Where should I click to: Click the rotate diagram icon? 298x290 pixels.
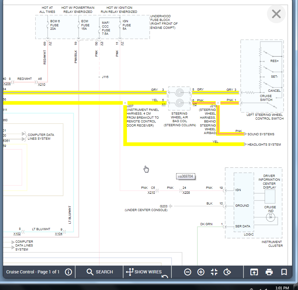[227, 272]
